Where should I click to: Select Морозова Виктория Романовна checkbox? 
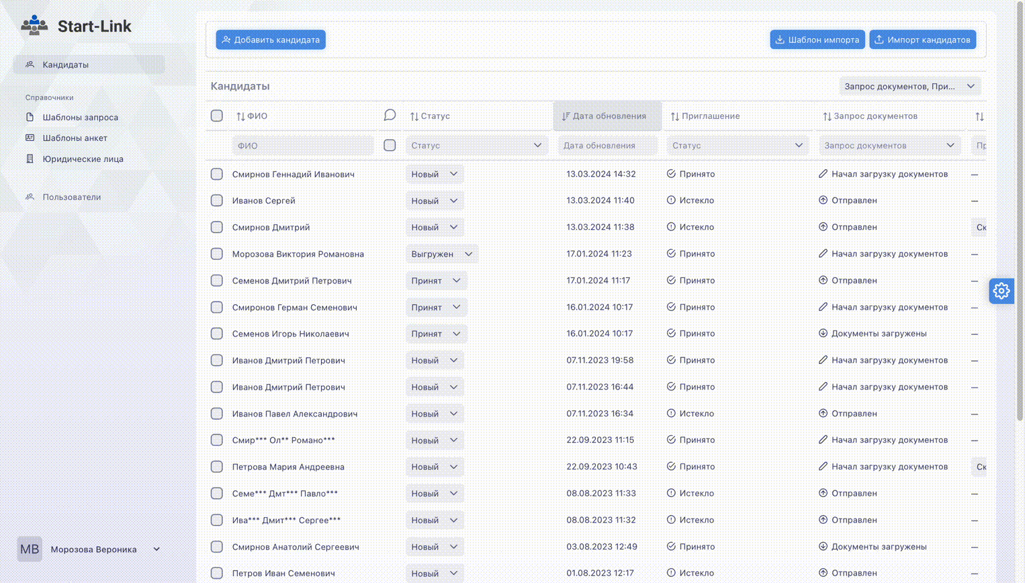coord(216,254)
